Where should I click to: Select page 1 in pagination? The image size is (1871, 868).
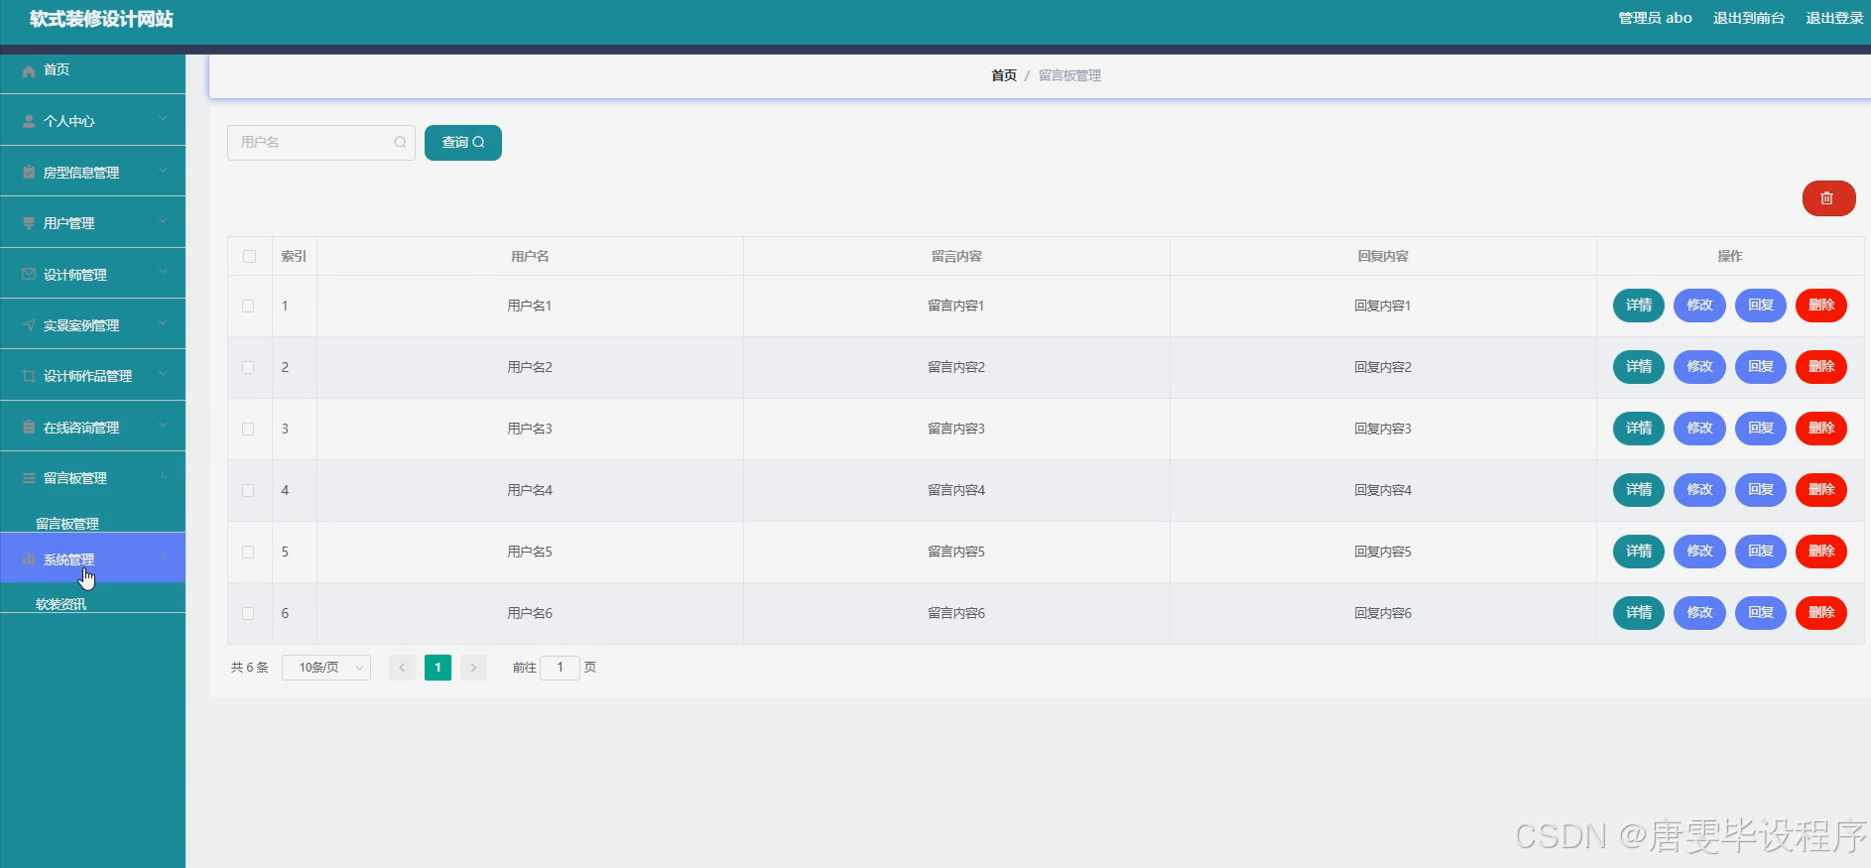pyautogui.click(x=437, y=668)
